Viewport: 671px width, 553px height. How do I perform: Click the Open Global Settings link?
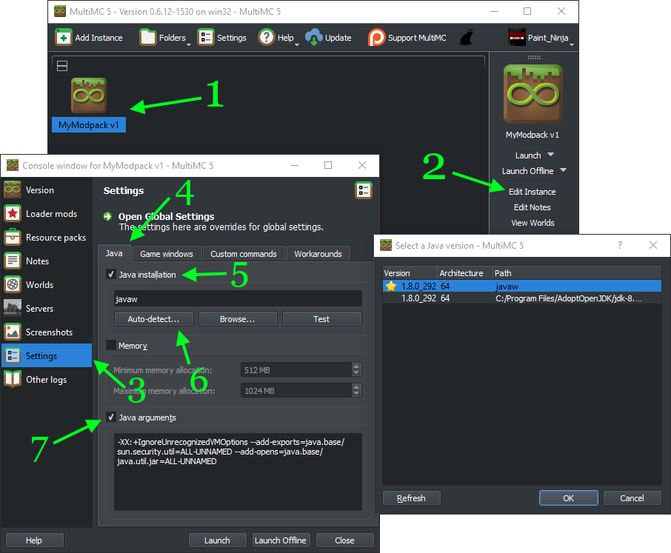pyautogui.click(x=166, y=216)
